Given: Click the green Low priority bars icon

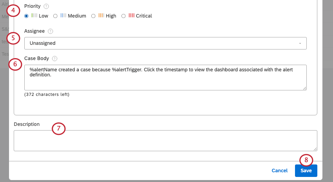Looking at the screenshot, I should pos(34,16).
